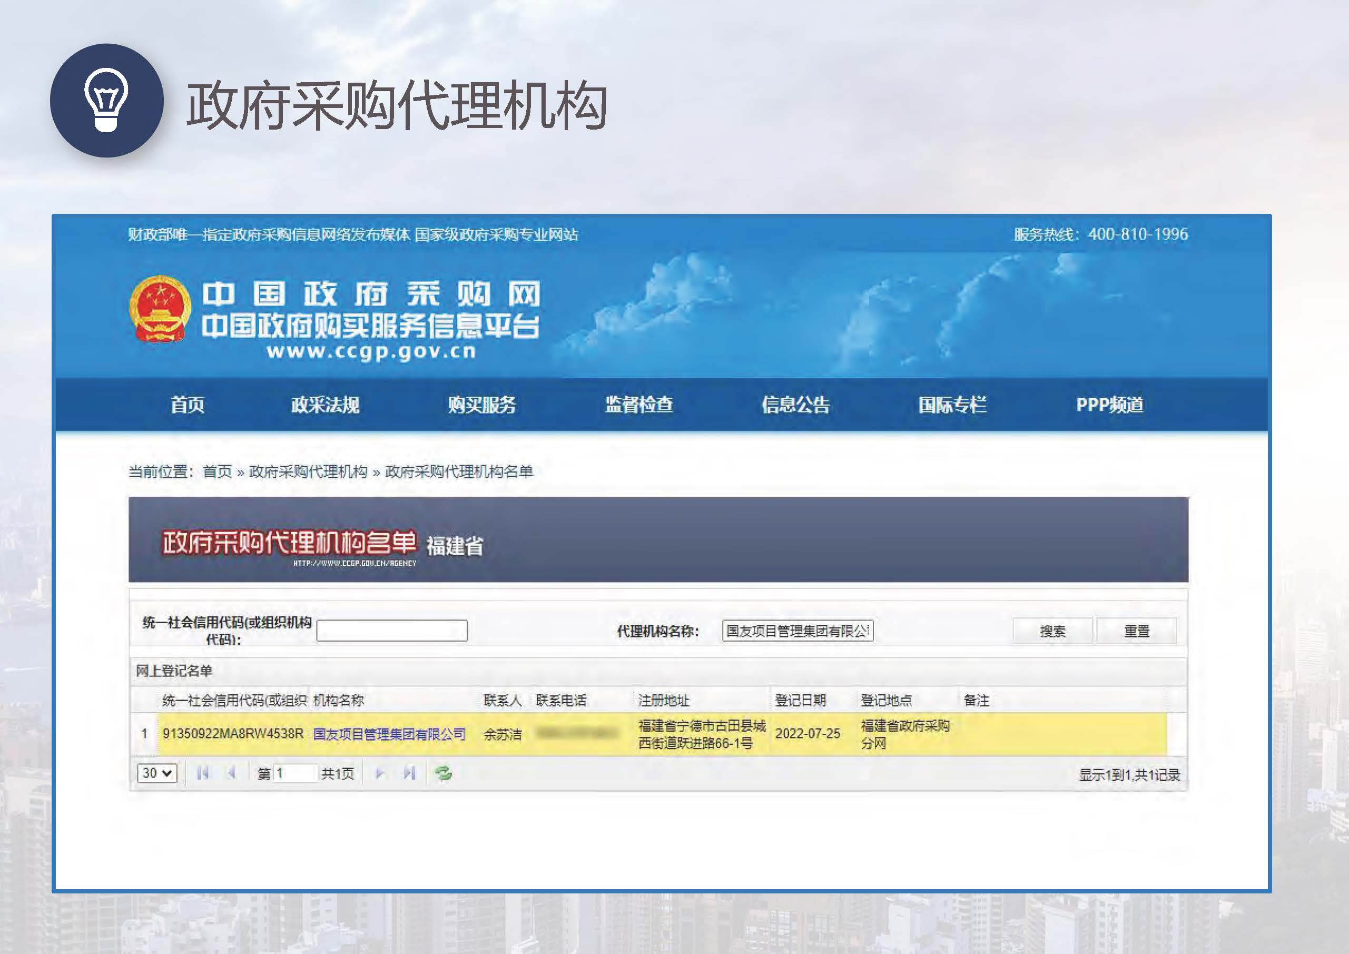The image size is (1349, 954).
Task: Click the green refresh icon
Action: click(443, 773)
